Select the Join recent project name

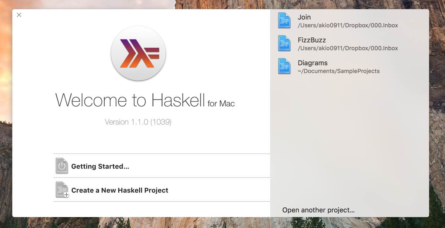tap(304, 17)
